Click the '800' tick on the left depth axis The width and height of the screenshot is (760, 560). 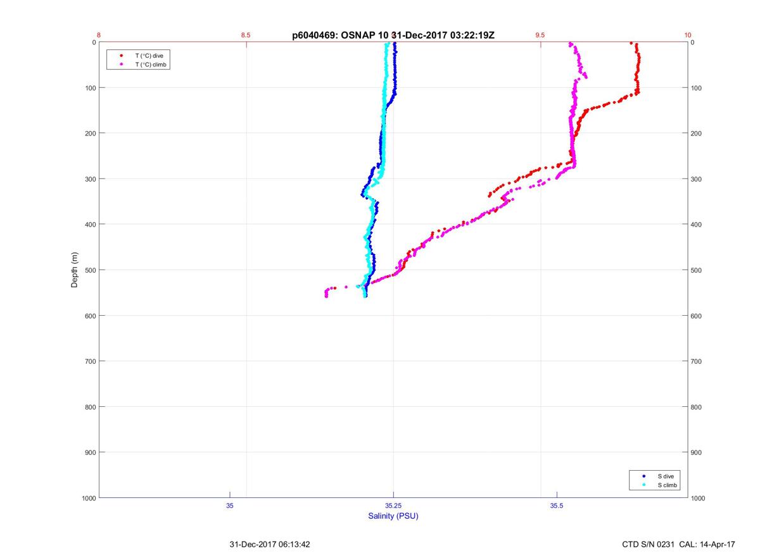point(90,407)
